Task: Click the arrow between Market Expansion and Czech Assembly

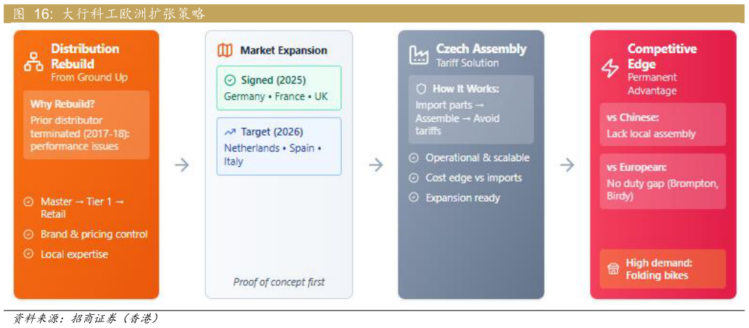Action: pos(376,165)
